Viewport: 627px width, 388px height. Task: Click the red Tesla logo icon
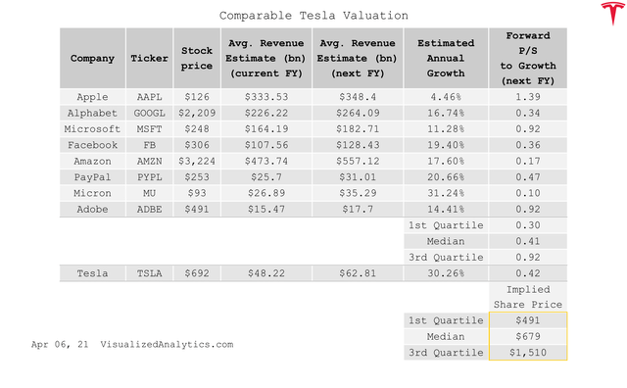coord(612,13)
